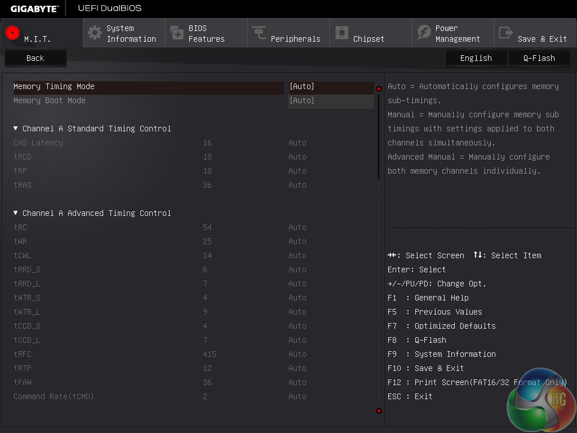Image resolution: width=577 pixels, height=433 pixels.
Task: Click the Power Management lightning icon
Action: tap(424, 33)
